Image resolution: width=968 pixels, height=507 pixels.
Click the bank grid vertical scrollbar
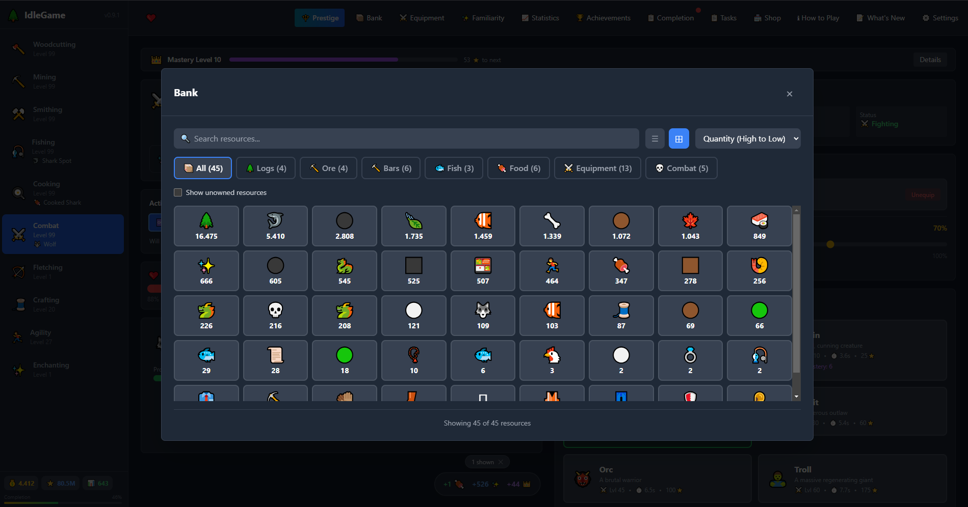coord(796,293)
